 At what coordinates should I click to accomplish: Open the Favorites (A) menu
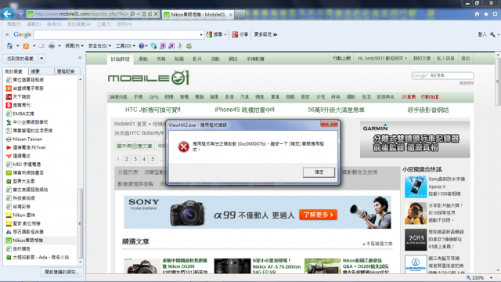click(79, 24)
